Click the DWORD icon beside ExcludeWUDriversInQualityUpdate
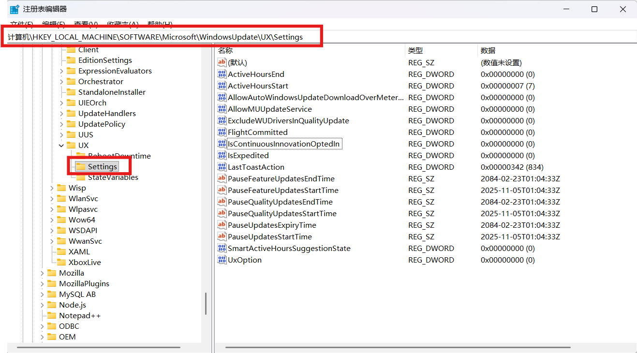Viewport: 637px width, 353px height. click(x=222, y=120)
